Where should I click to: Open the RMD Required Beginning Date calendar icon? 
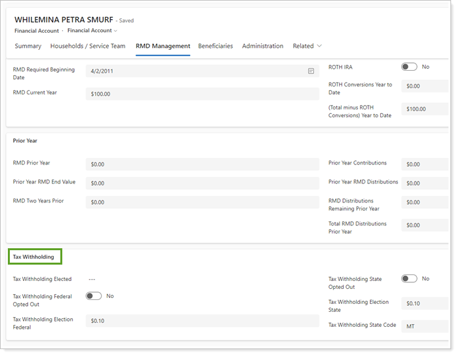pos(311,71)
